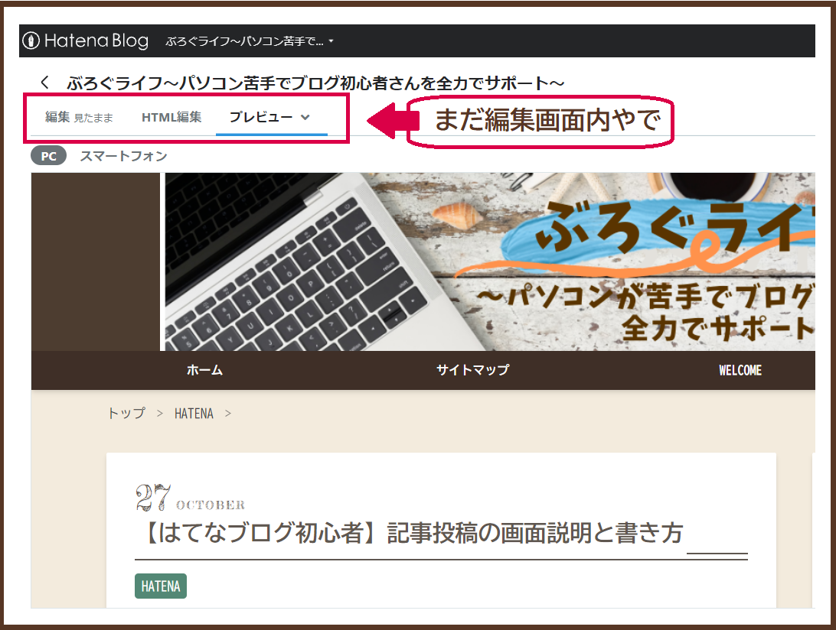The height and width of the screenshot is (630, 836).
Task: Click the Hatena Blog wordmark text
Action: 96,41
